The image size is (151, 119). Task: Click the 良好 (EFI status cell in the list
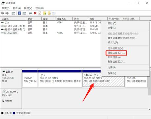point(80,26)
